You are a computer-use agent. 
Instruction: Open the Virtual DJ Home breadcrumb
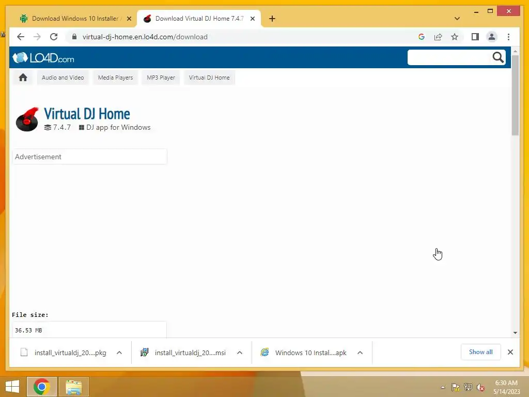[x=209, y=78]
